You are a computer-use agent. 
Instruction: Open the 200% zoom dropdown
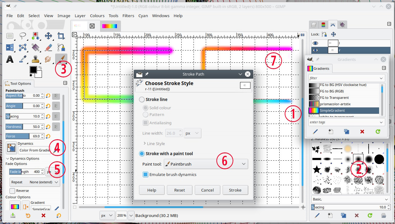(x=131, y=215)
